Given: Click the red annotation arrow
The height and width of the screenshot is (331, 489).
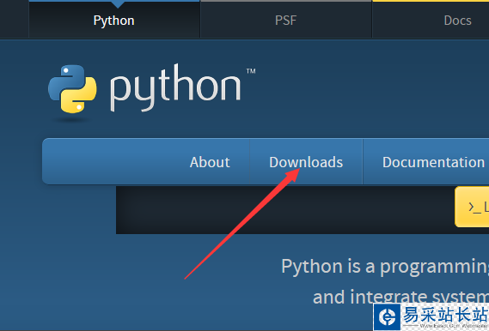Looking at the screenshot, I should click(x=242, y=224).
